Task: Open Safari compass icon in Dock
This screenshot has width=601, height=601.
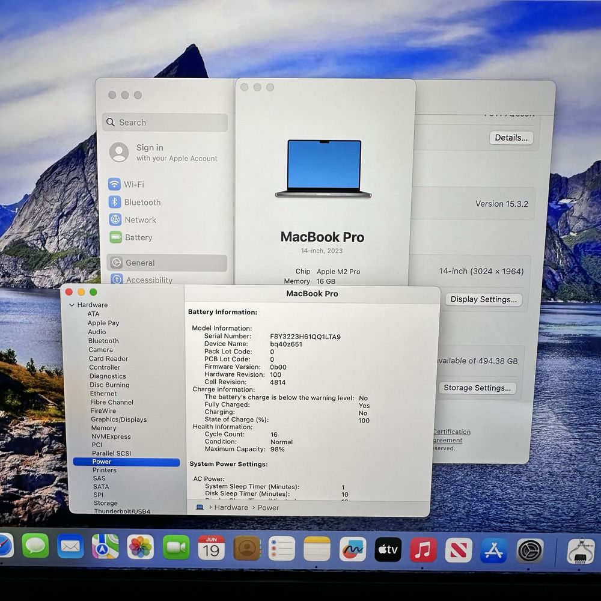Action: click(x=6, y=545)
